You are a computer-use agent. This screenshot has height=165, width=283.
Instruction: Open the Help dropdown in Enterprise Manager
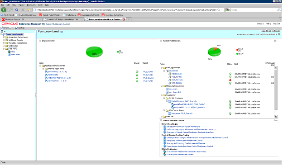[x=269, y=24]
